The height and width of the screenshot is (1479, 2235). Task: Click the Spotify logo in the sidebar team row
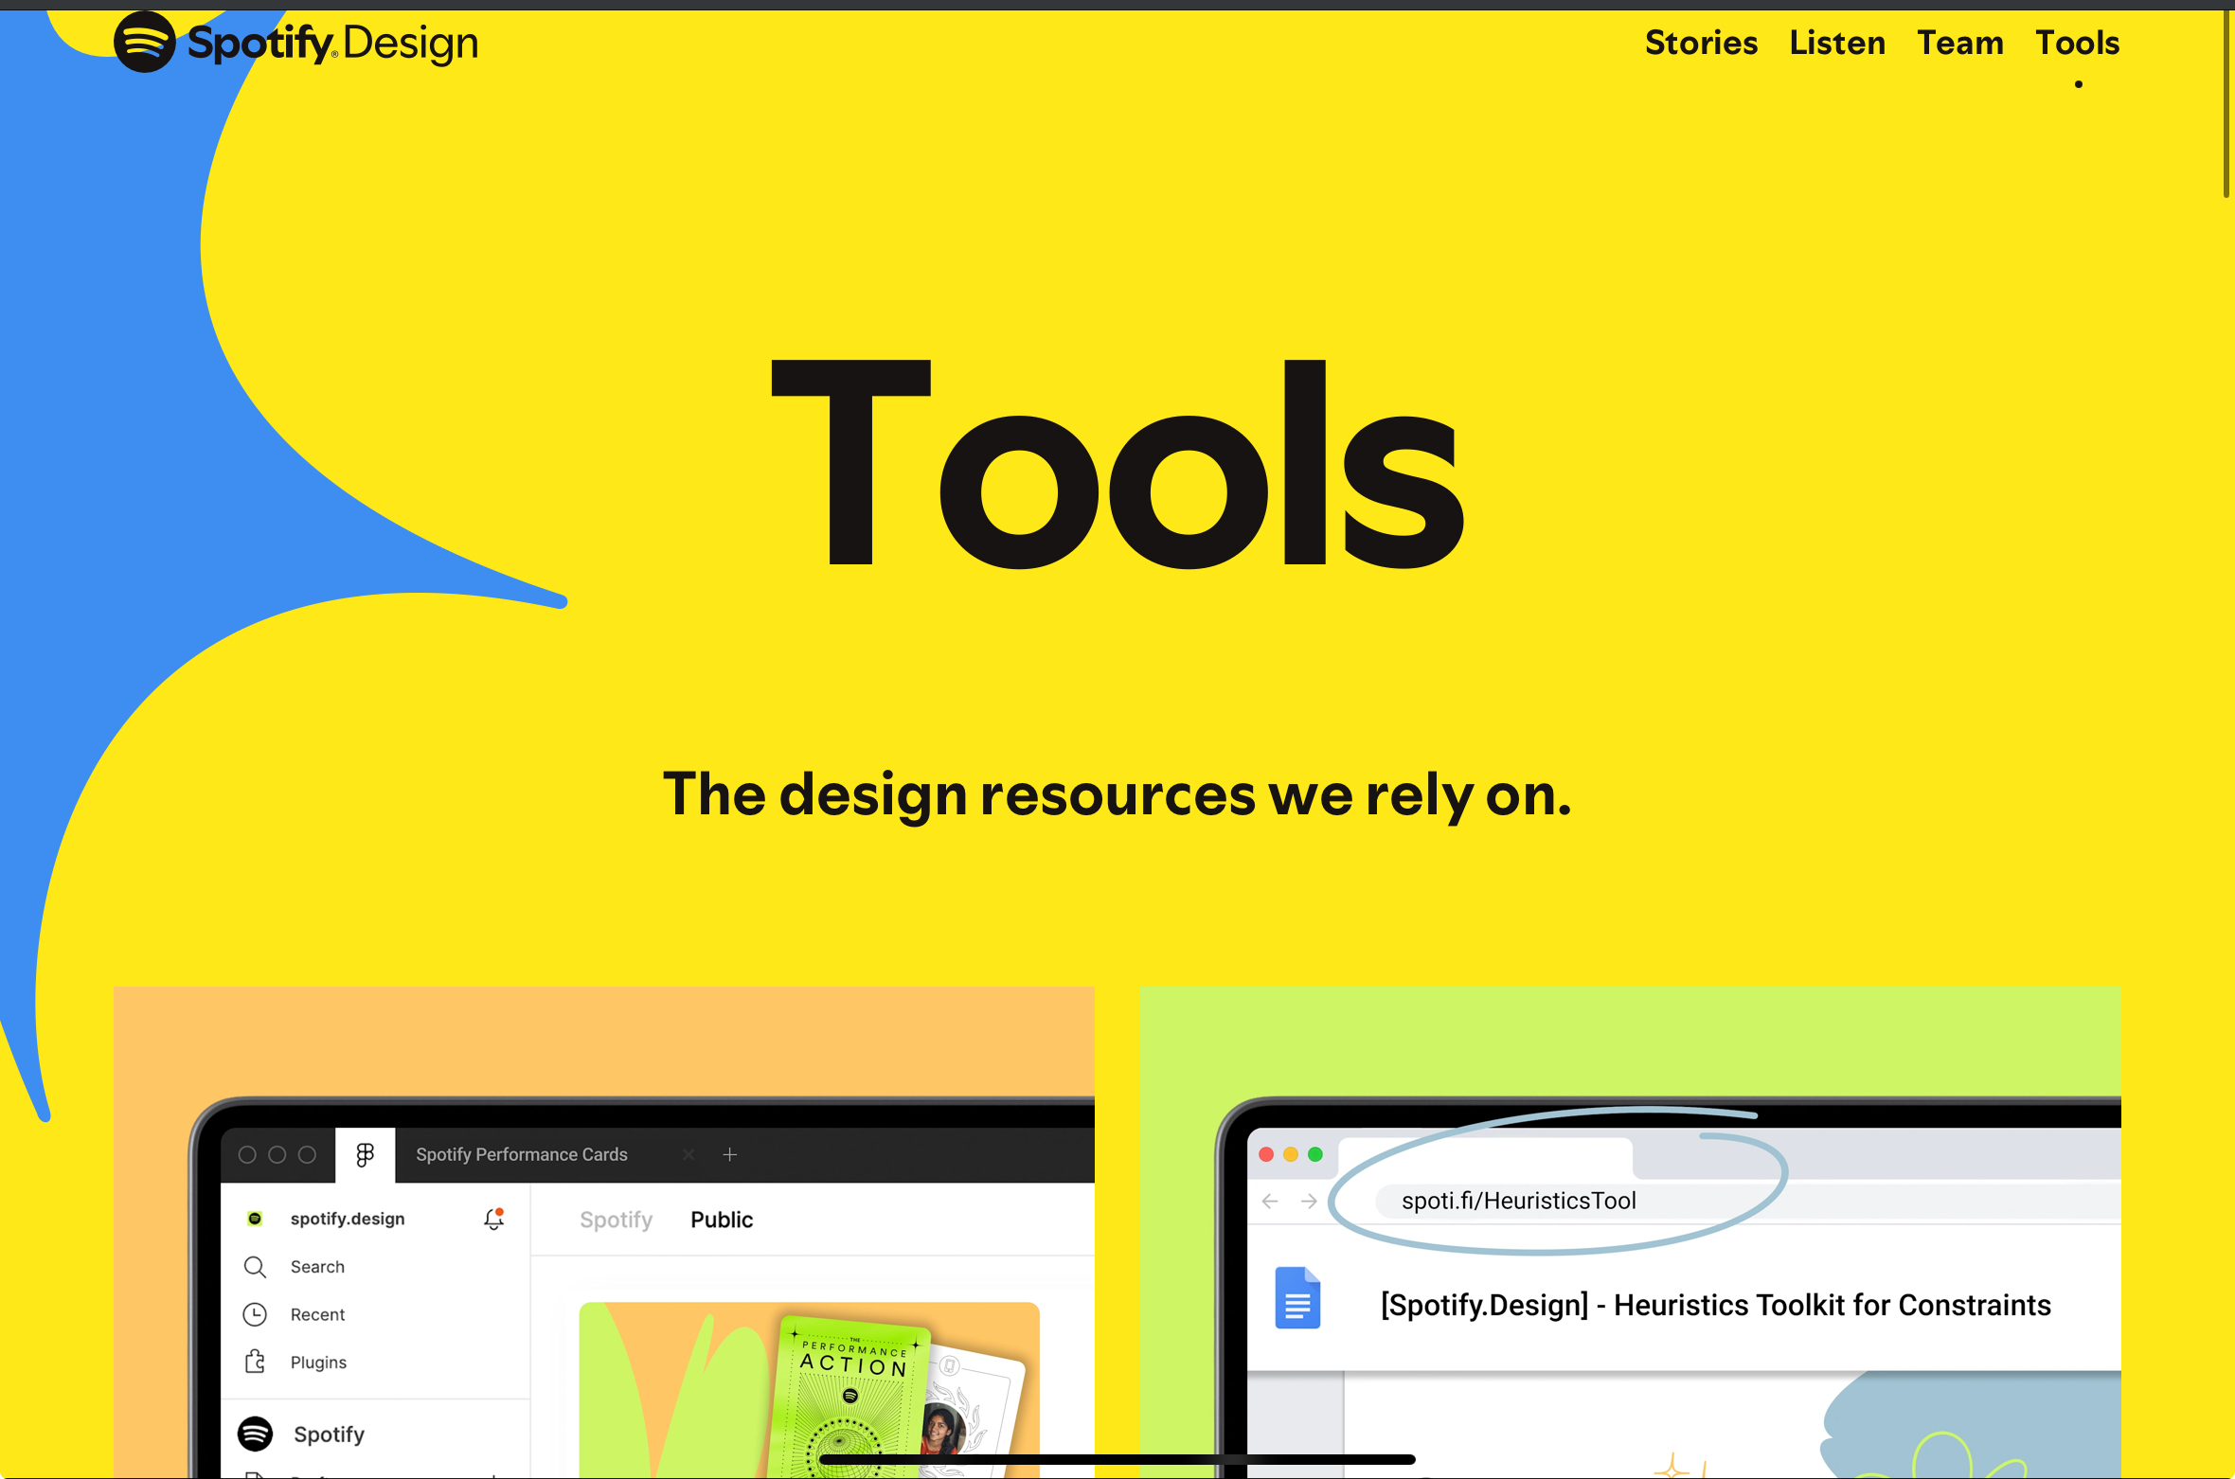[255, 1434]
